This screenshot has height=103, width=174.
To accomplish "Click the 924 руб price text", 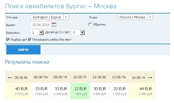I will click(81, 94).
